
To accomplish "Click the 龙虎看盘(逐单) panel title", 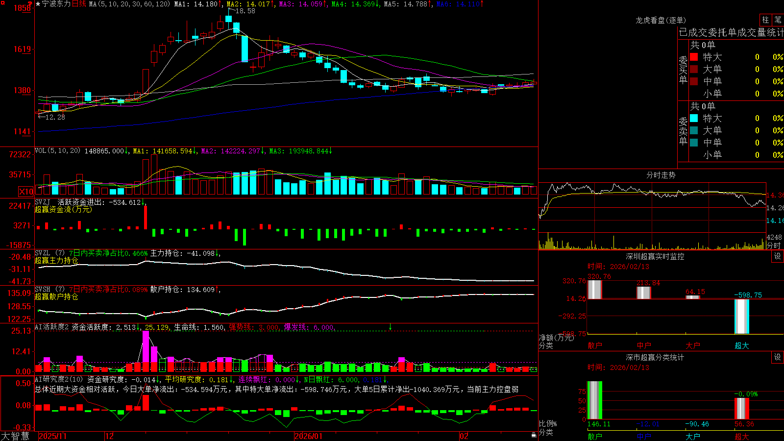I will (x=661, y=20).
